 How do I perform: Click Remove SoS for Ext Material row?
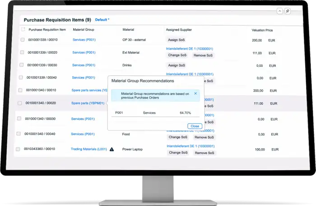[x=203, y=55]
